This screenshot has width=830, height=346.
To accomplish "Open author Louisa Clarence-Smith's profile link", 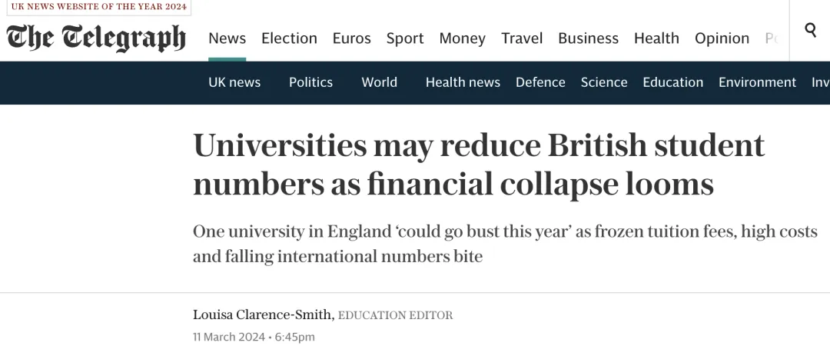I will (264, 314).
